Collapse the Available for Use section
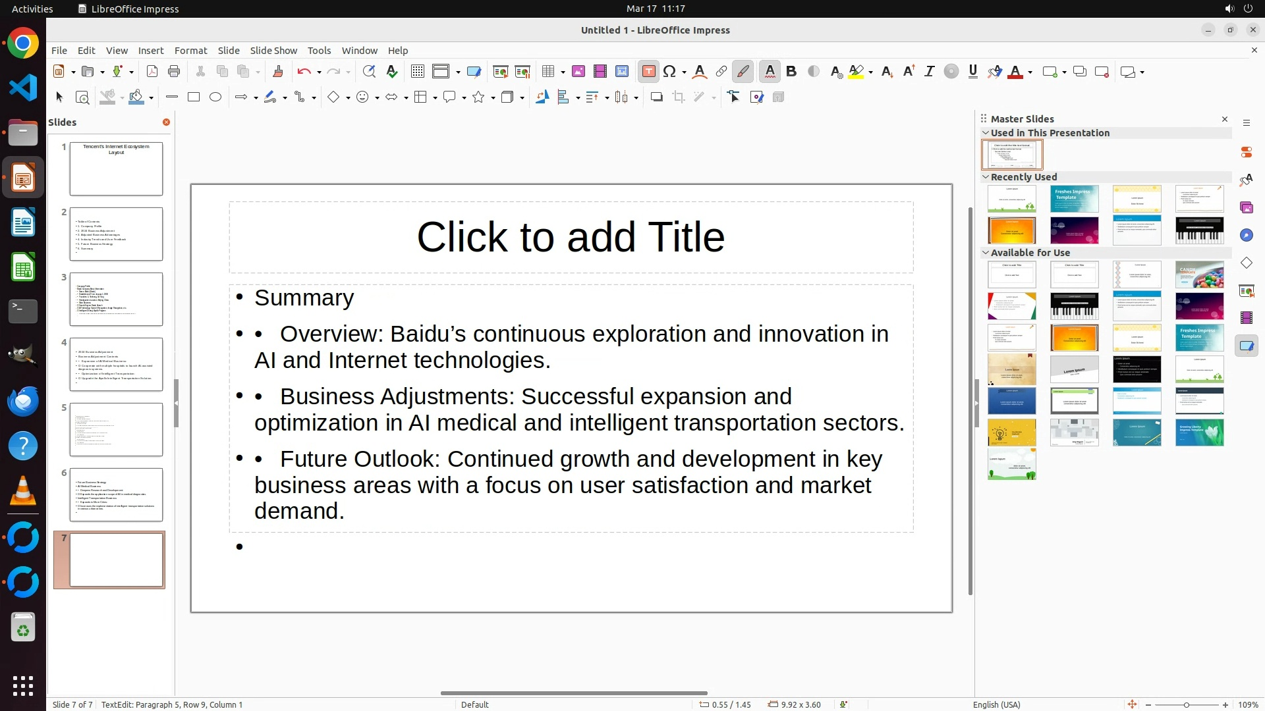 [x=986, y=253]
